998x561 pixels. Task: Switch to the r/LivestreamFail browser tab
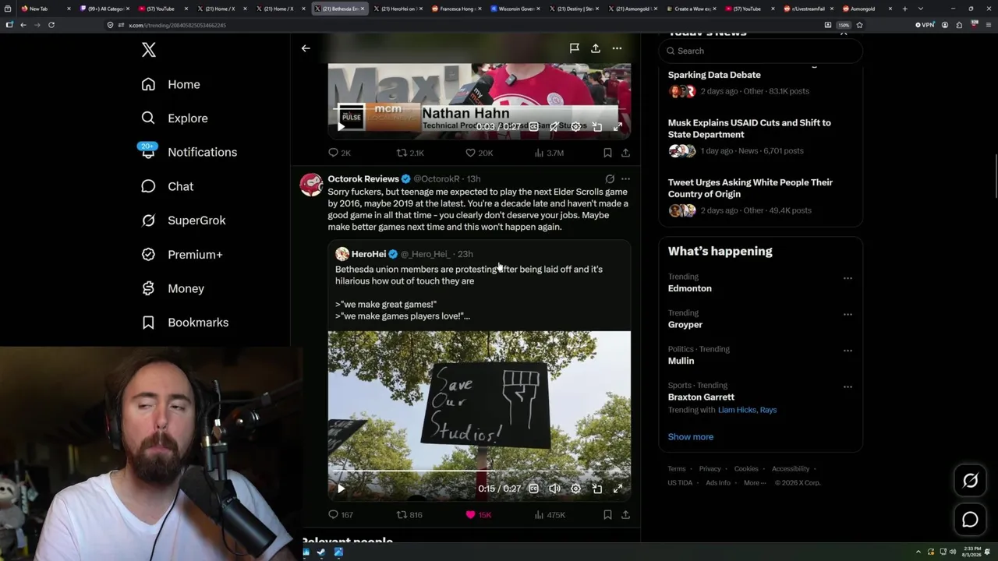pyautogui.click(x=807, y=9)
